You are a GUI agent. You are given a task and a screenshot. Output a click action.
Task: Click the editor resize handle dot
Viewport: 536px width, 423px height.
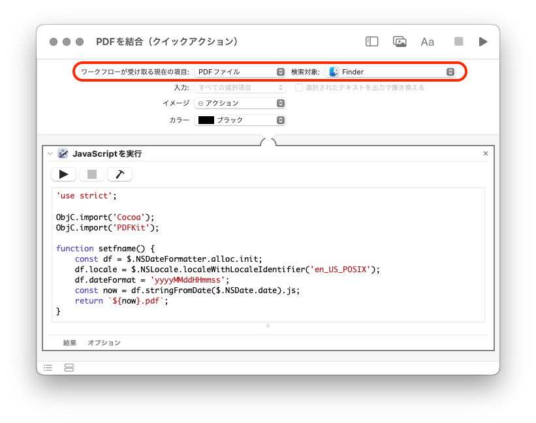[x=268, y=326]
